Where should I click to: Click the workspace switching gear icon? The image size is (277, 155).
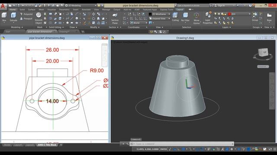pos(232,149)
